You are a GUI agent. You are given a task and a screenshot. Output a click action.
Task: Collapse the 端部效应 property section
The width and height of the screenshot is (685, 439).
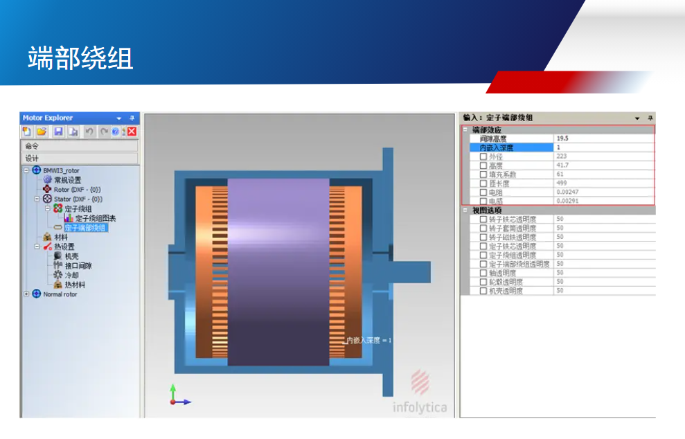click(465, 129)
